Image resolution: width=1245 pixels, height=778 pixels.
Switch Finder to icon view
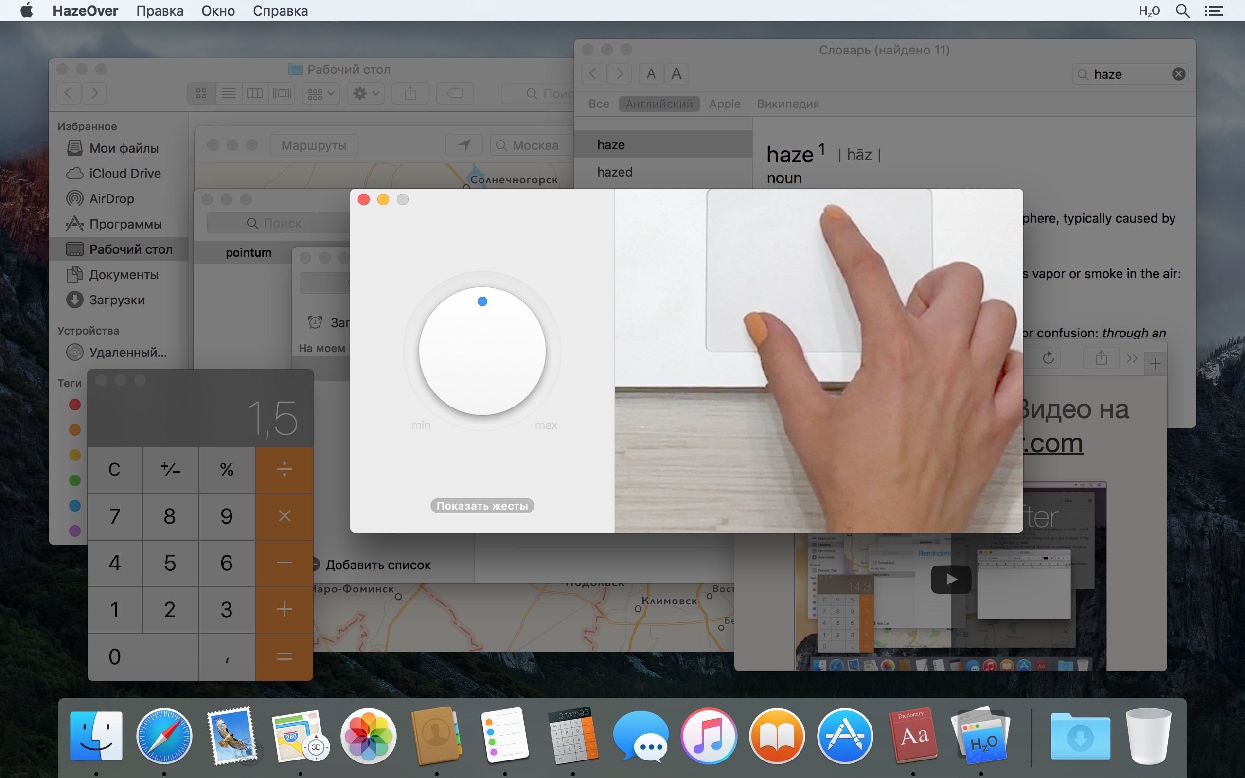202,93
